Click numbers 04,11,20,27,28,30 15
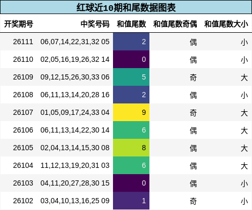Image resolution: width=252 pixels, height=210 pixels. pos(75,183)
